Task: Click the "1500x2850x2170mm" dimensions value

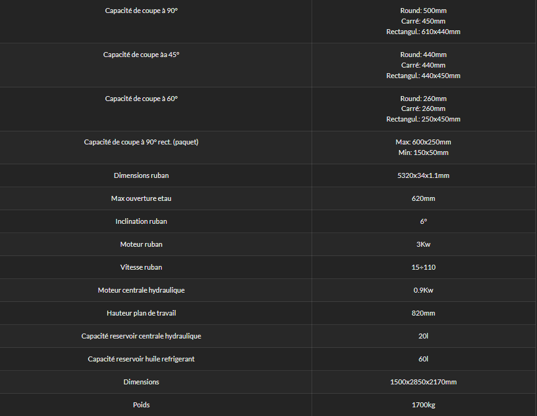Action: point(423,382)
